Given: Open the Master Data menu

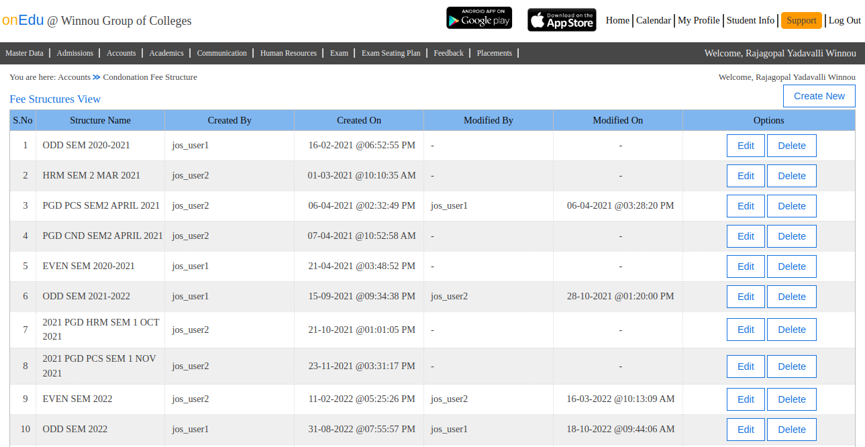Looking at the screenshot, I should 24,53.
